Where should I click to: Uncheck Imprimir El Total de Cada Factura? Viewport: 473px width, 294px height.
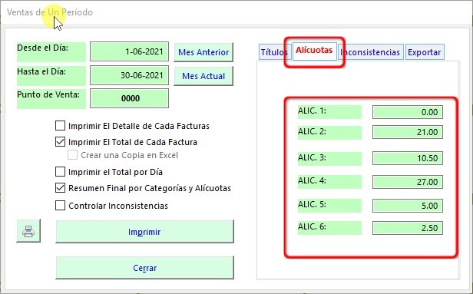tap(60, 142)
